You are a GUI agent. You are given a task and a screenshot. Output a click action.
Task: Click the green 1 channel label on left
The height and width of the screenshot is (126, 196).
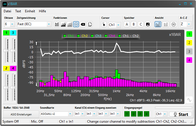coord(6,33)
